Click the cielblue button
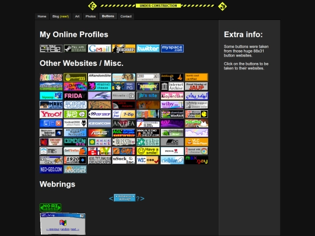Viewport: 315px width, 236px height. [x=172, y=160]
